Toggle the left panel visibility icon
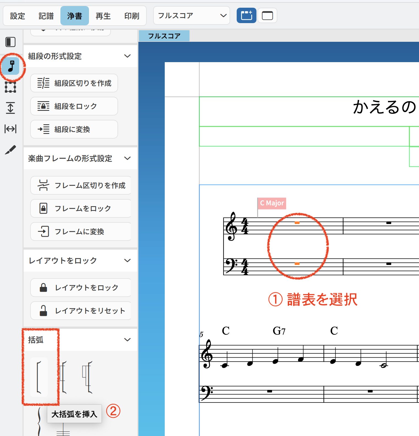Image resolution: width=419 pixels, height=436 pixels. [10, 42]
